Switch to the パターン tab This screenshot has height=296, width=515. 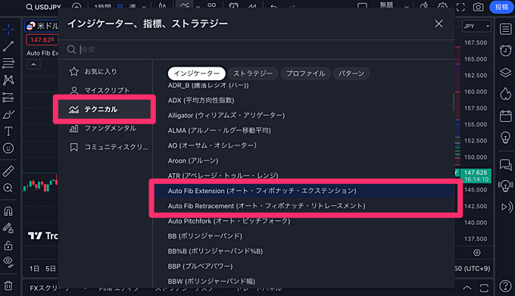coord(351,73)
